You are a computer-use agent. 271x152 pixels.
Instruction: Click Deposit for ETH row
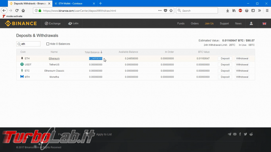[x=225, y=59]
